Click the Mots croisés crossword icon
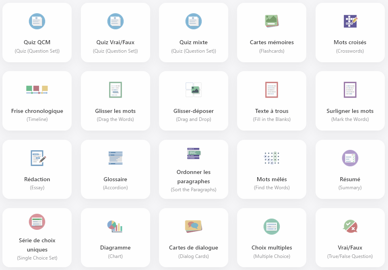388x270 pixels. coord(350,21)
